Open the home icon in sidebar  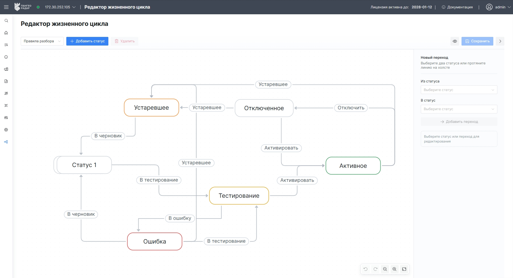pyautogui.click(x=6, y=33)
